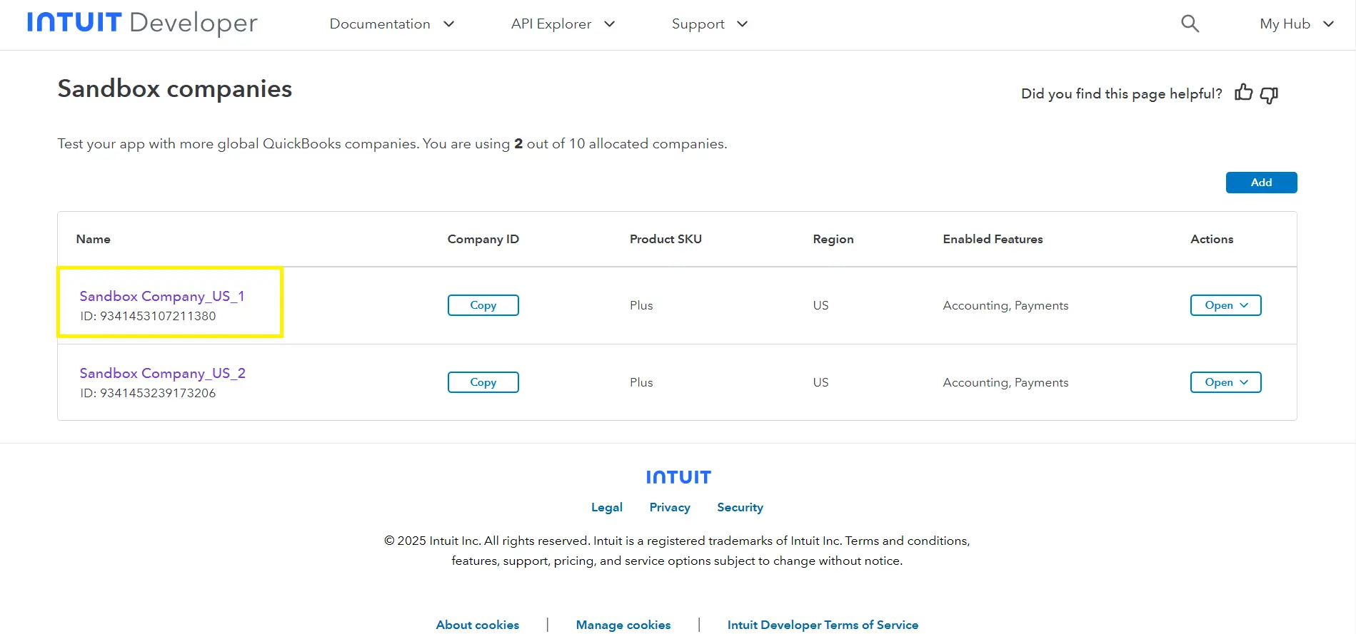
Task: Click Accounting, Payments in Sandbox Company_US_1 row
Action: point(1005,305)
